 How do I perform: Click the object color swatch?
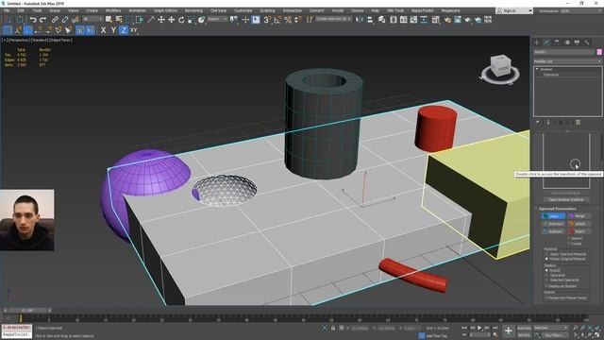[599, 52]
